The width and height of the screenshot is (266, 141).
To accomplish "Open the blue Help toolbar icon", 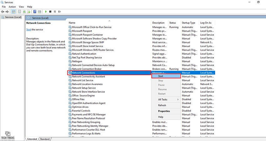I will tap(35, 12).
